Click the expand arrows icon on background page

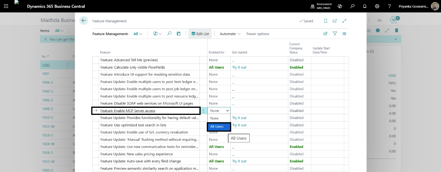(387, 30)
